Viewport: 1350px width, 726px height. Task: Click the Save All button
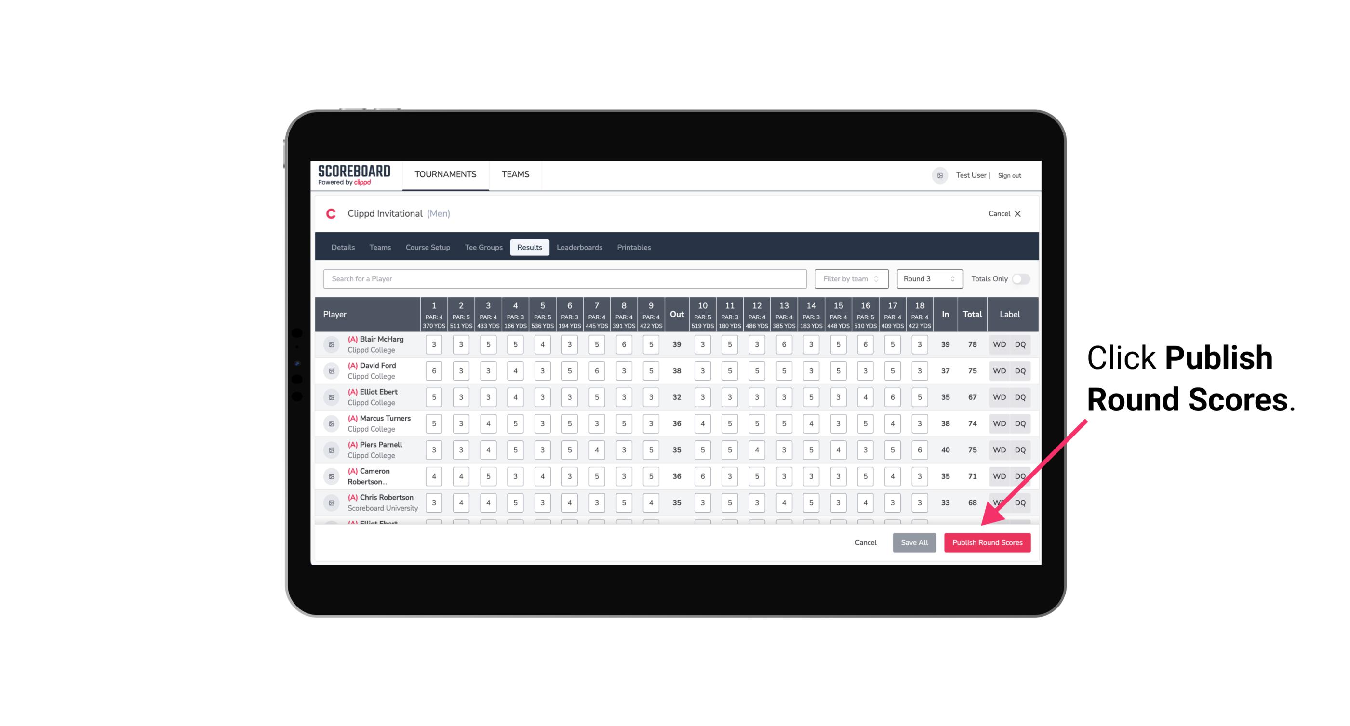(x=914, y=543)
